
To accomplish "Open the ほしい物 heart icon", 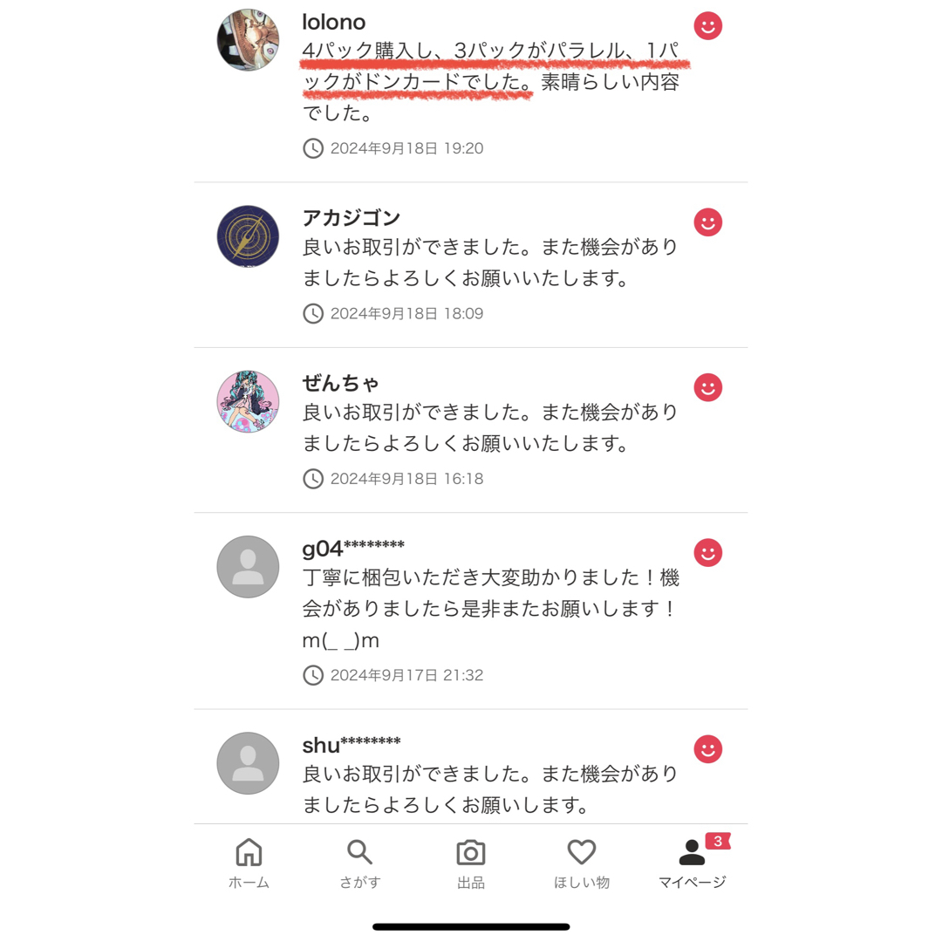I will click(x=582, y=852).
